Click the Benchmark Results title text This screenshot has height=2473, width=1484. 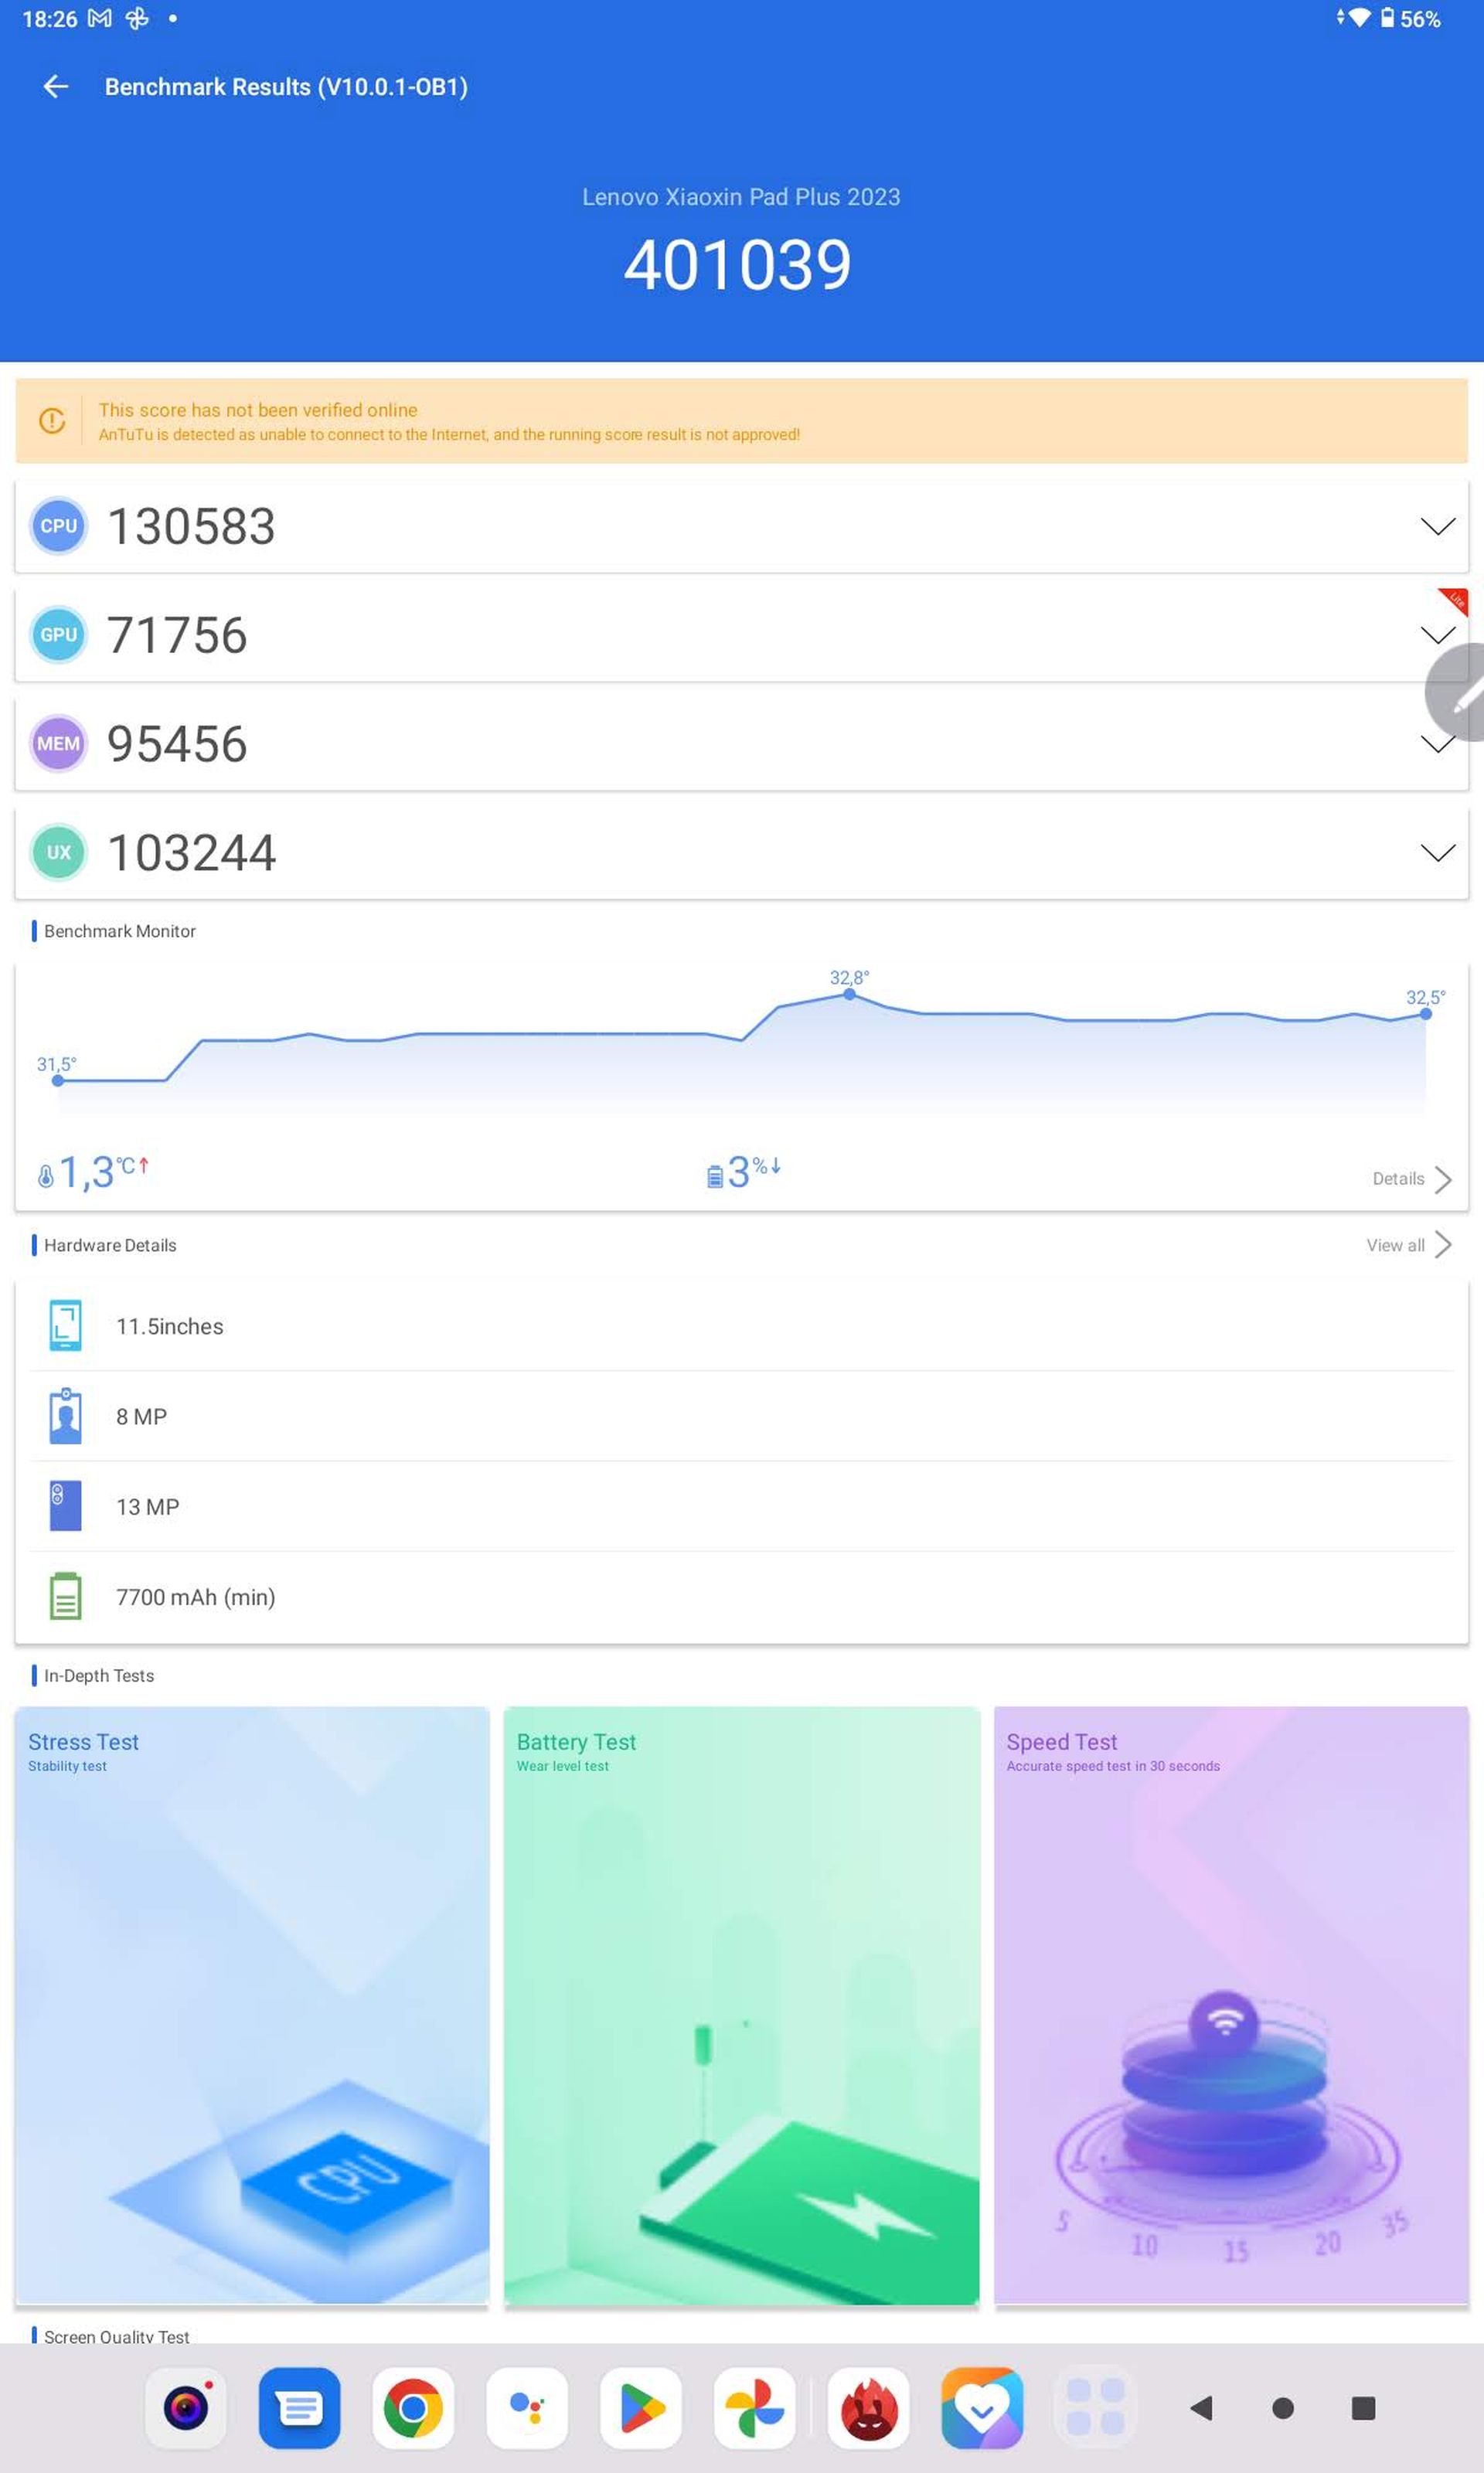(x=286, y=87)
